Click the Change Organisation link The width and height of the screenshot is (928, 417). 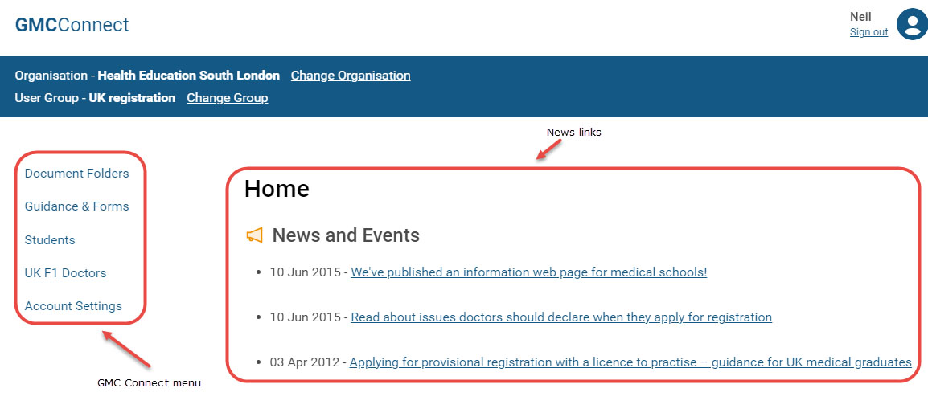351,76
